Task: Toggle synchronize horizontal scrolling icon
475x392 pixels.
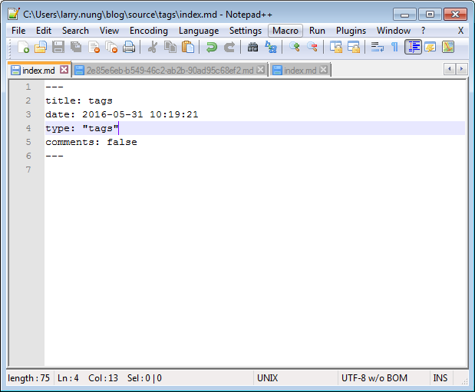Action: click(x=353, y=48)
